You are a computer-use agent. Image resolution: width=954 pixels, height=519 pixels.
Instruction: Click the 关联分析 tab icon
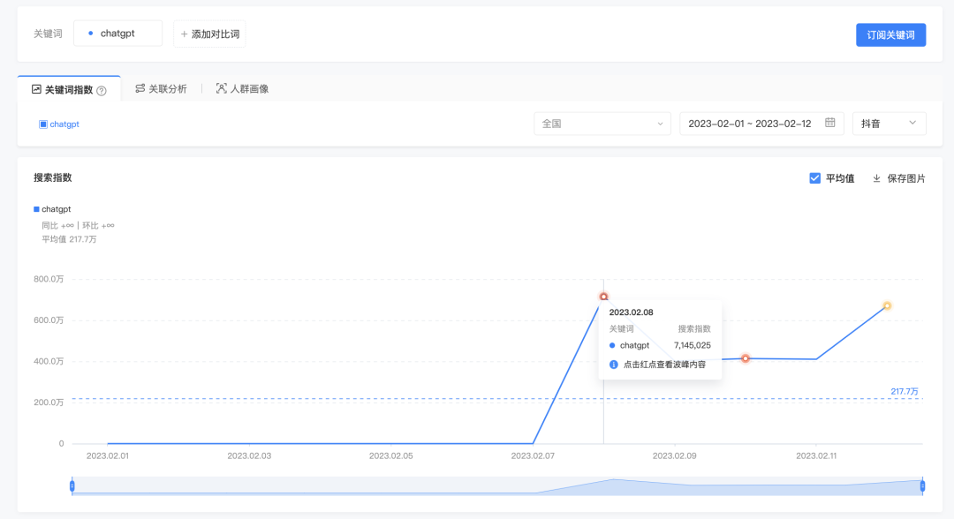click(x=140, y=89)
